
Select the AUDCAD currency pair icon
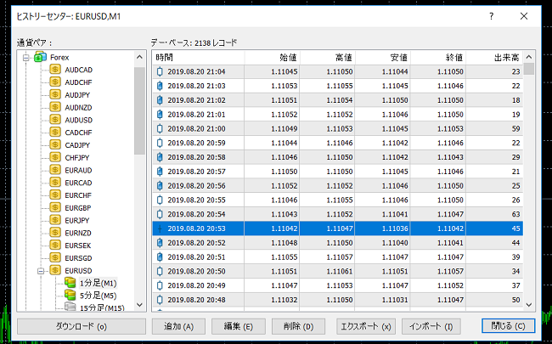click(x=55, y=69)
